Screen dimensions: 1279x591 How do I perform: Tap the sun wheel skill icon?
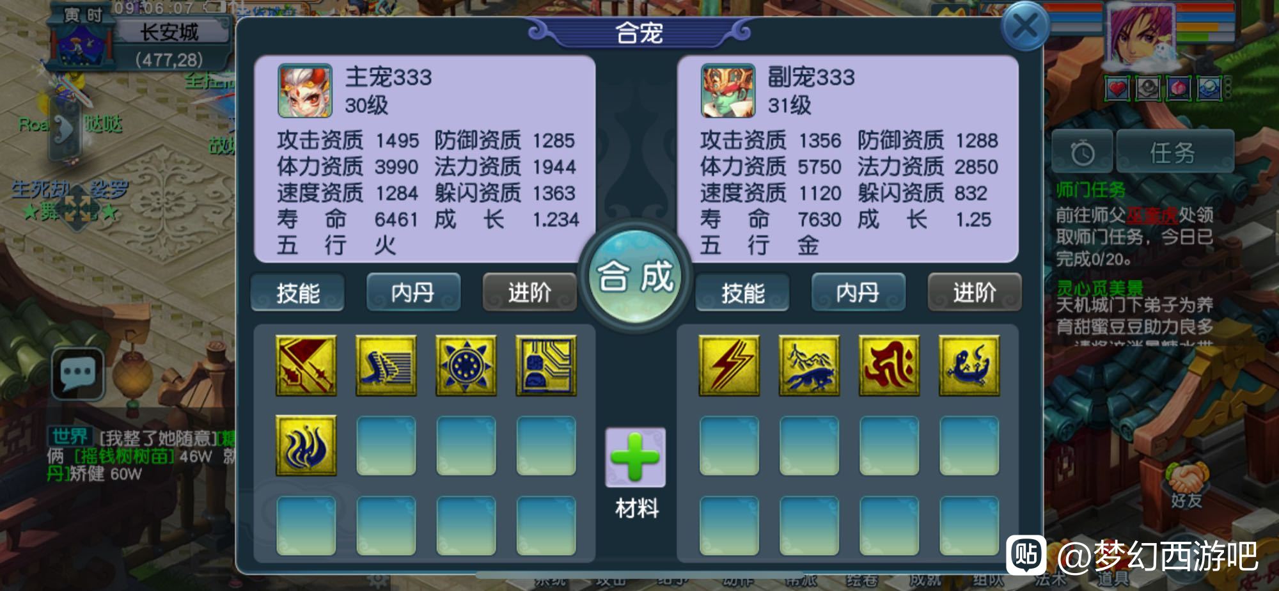466,366
